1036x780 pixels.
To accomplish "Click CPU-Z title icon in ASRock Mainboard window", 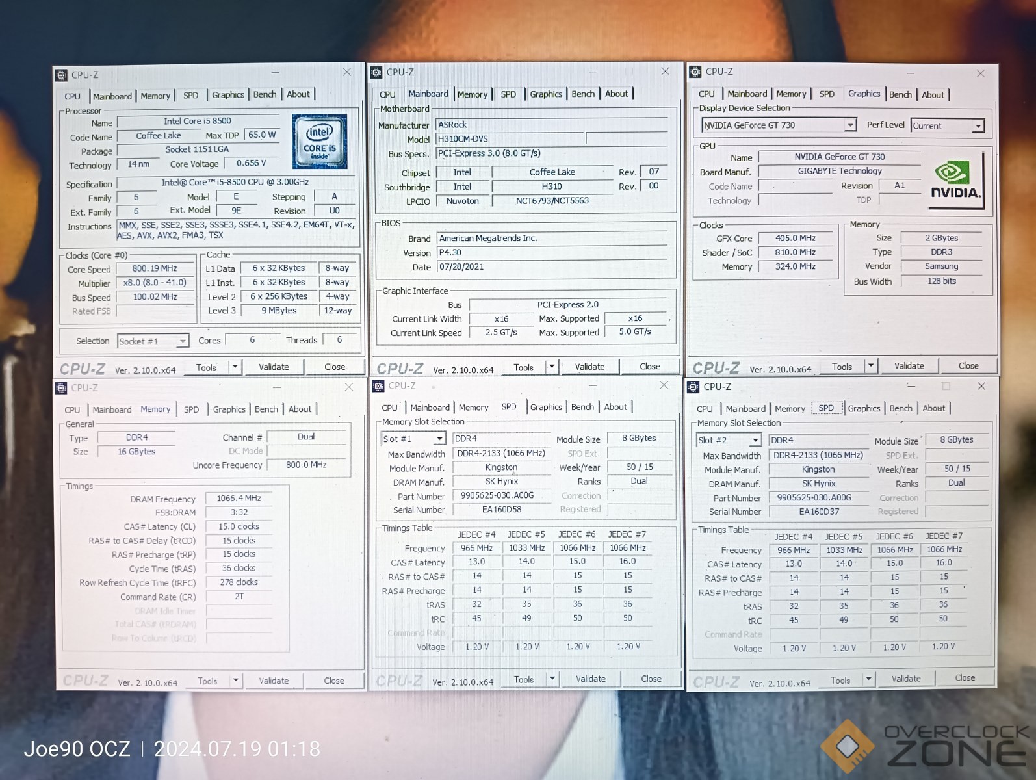I will [x=376, y=72].
